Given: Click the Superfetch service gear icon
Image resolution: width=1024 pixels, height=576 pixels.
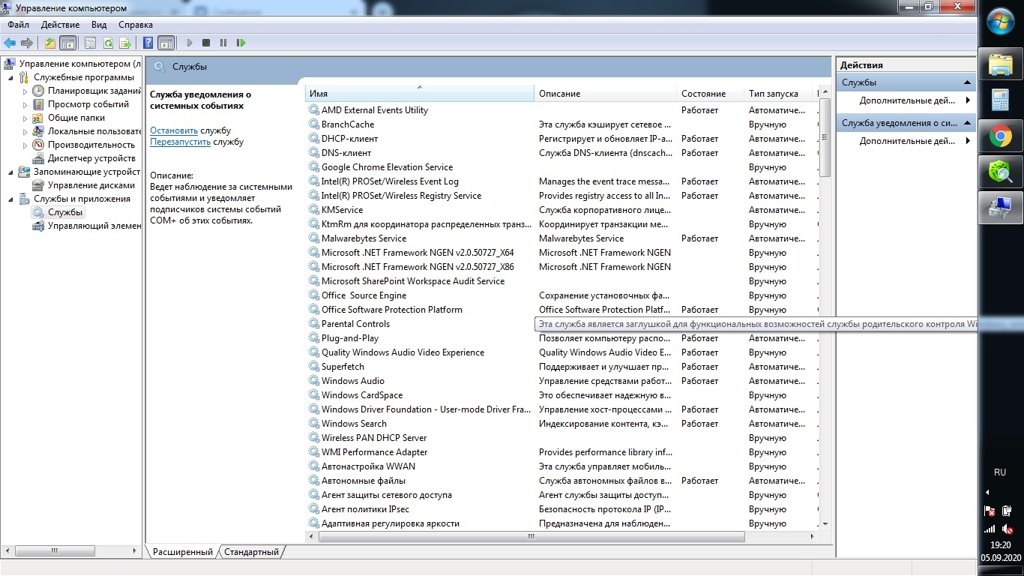Looking at the screenshot, I should tap(314, 367).
